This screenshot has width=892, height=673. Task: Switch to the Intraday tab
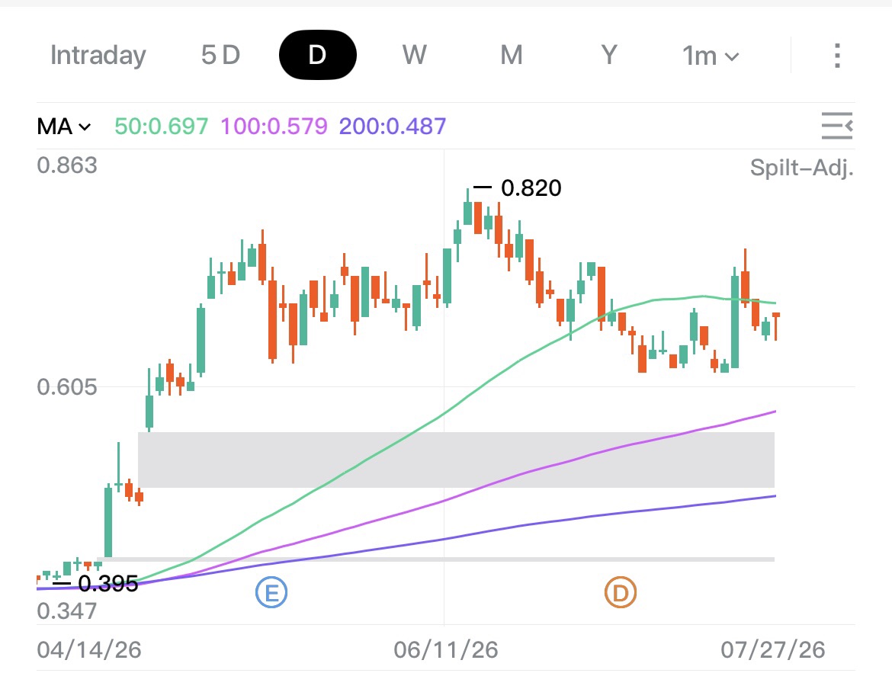point(98,55)
